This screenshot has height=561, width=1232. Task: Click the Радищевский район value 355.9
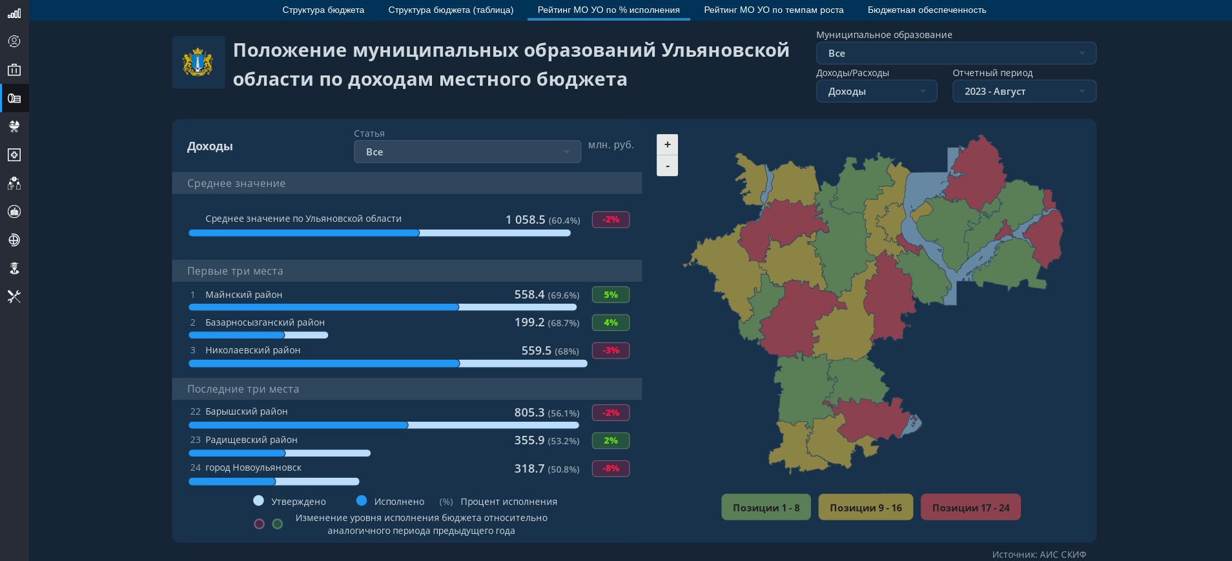529,440
